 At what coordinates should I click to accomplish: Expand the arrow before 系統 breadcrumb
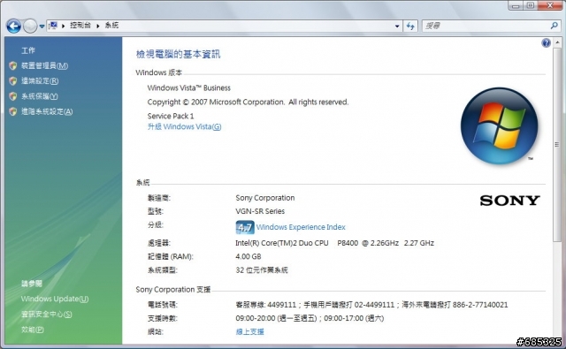point(98,26)
